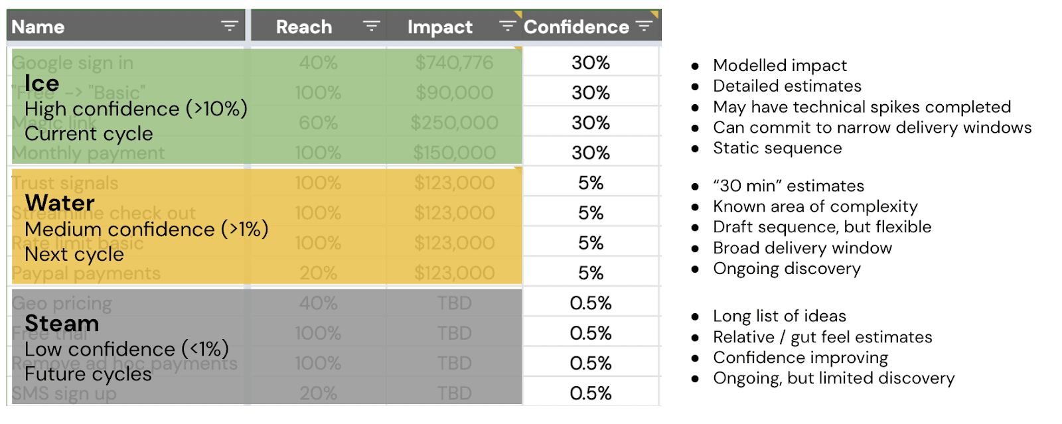Open the Reach column filter icon
The height and width of the screenshot is (424, 1062).
tap(371, 27)
